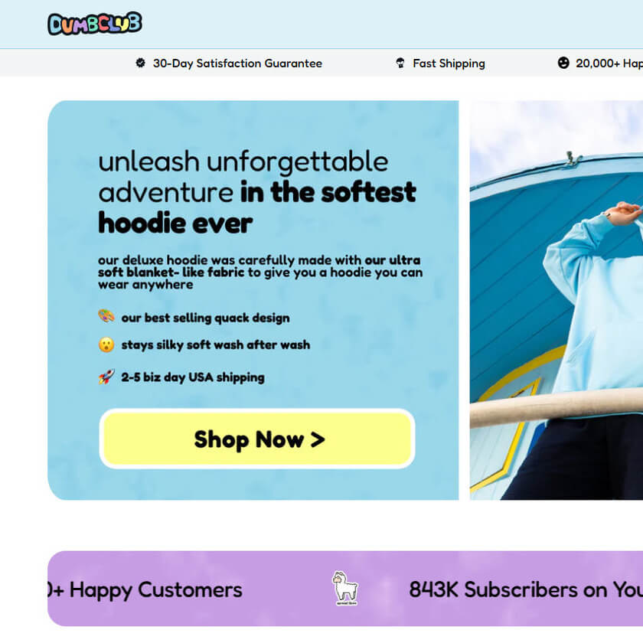Click the Shop Now button
This screenshot has width=643, height=643.
click(257, 439)
